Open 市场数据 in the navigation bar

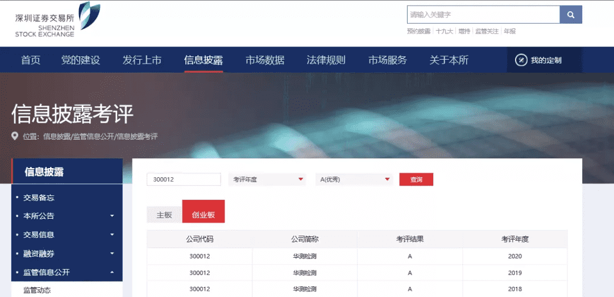point(265,60)
